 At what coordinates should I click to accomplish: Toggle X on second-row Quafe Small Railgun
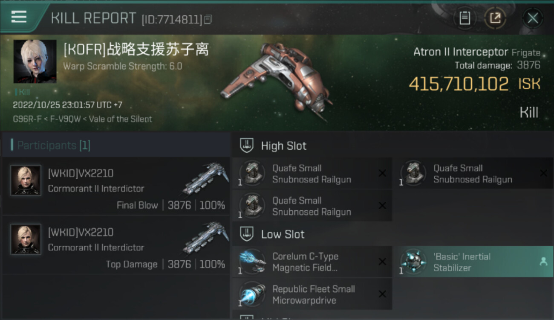click(x=382, y=206)
